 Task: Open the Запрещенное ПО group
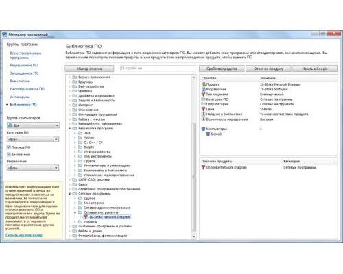[24, 73]
